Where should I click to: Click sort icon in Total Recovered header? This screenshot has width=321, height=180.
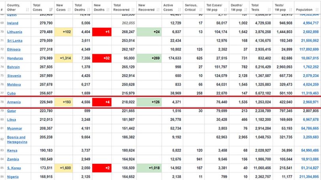[133, 9]
